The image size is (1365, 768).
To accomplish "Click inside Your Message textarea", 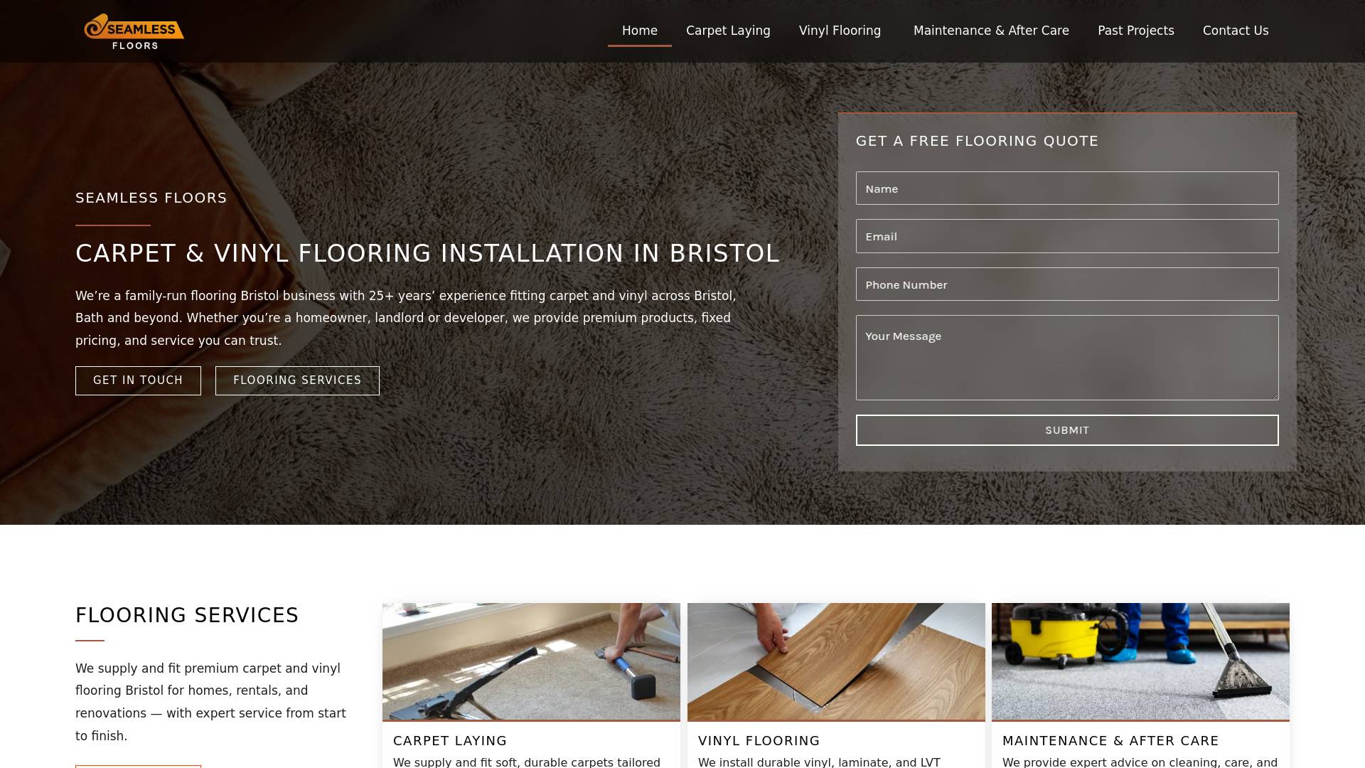I will tap(1066, 358).
